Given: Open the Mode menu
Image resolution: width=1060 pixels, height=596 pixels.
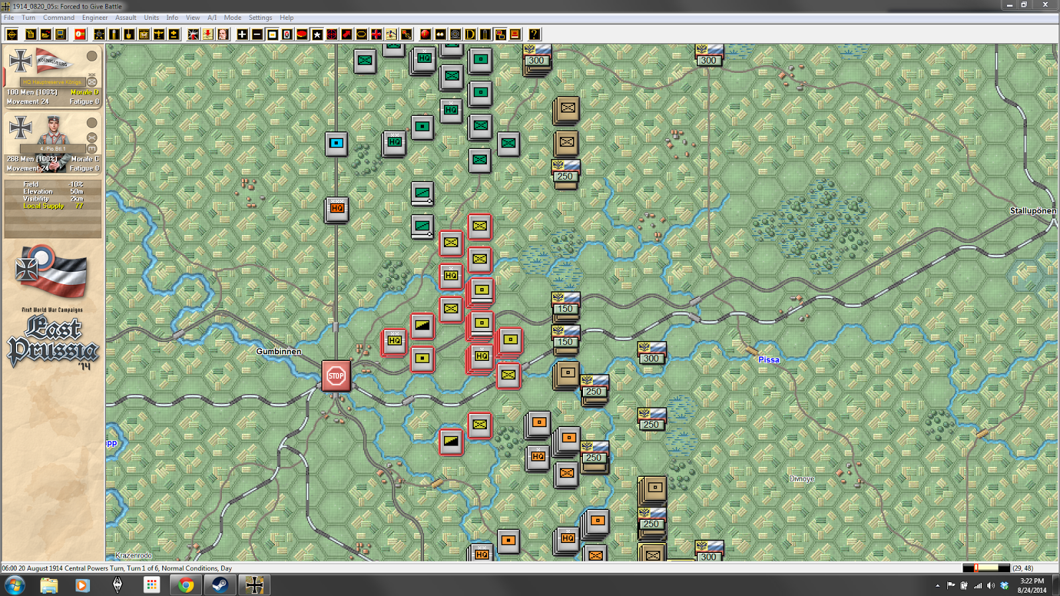Looking at the screenshot, I should point(233,18).
